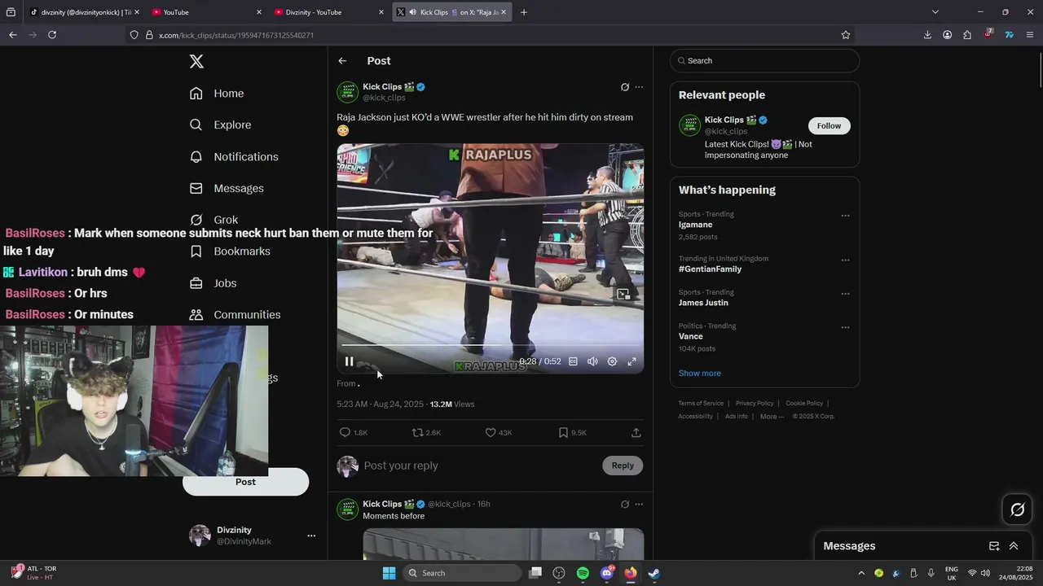Open the browser application menu
The height and width of the screenshot is (586, 1043).
click(x=1030, y=35)
